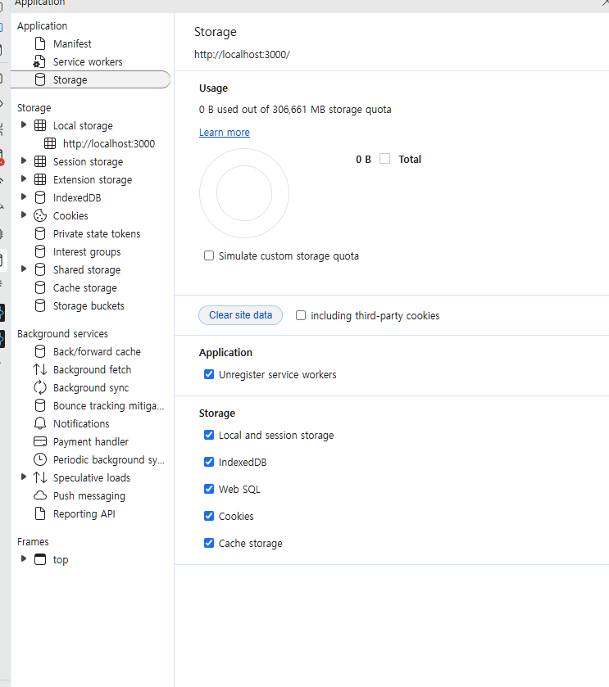Click the Extension storage grid icon
This screenshot has height=687, width=609.
(x=40, y=179)
